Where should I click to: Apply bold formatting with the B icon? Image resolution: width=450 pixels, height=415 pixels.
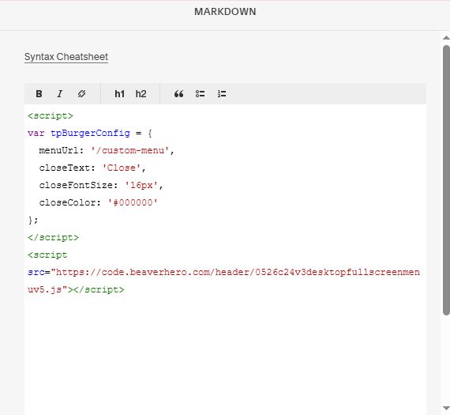pos(39,94)
